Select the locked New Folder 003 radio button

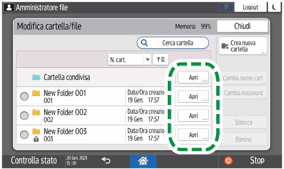pyautogui.click(x=24, y=135)
